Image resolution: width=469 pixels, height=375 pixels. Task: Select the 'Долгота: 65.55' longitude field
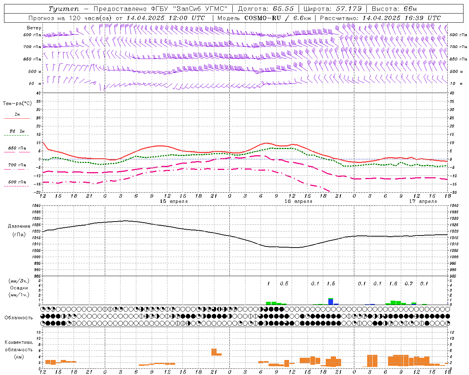[266, 9]
